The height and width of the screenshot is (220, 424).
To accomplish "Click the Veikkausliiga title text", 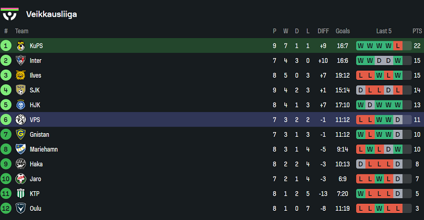I will click(51, 14).
